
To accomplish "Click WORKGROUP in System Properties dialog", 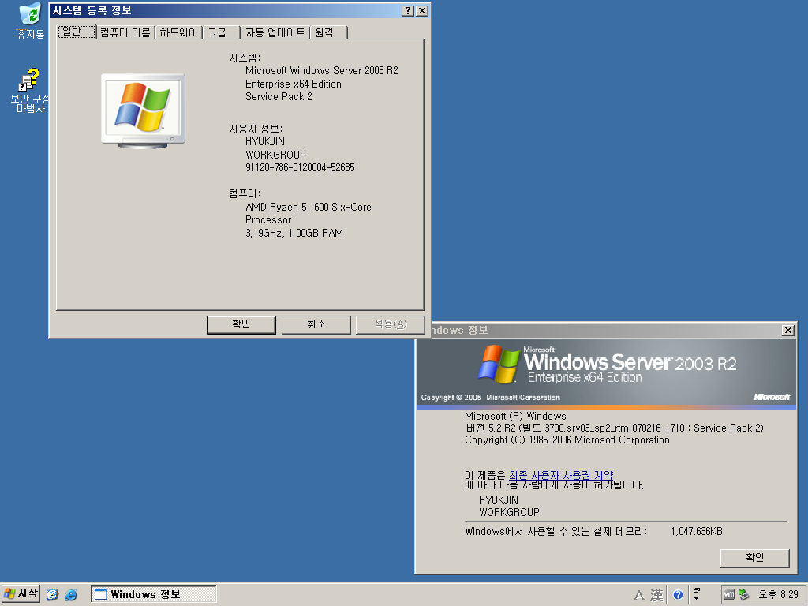I will click(275, 155).
